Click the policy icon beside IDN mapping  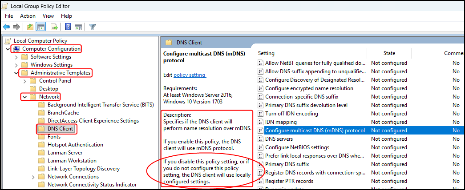261,122
